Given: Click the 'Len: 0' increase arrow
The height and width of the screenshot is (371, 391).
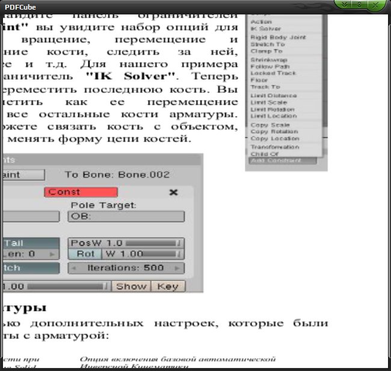Looking at the screenshot, I should pyautogui.click(x=52, y=254).
